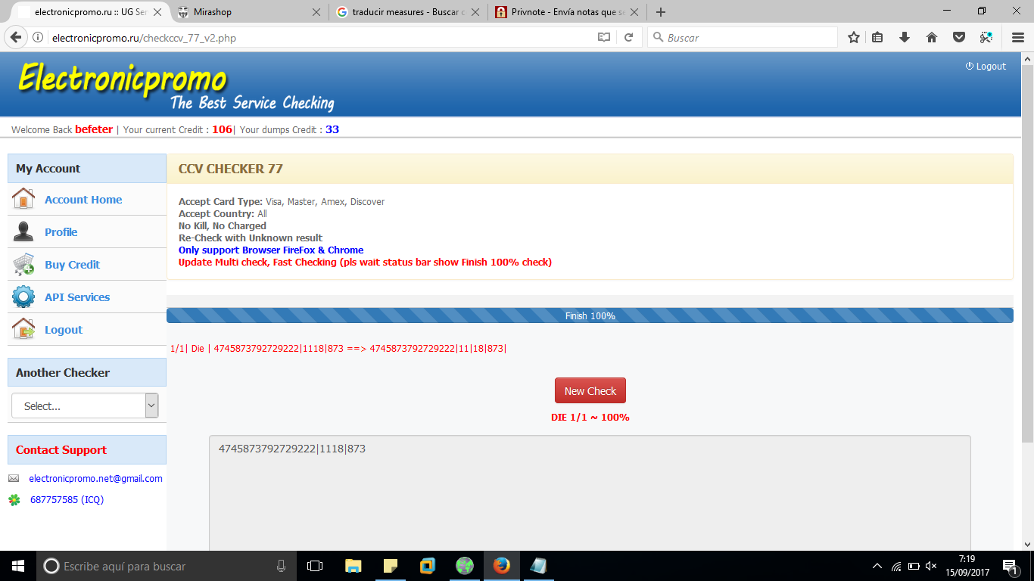Image resolution: width=1034 pixels, height=581 pixels.
Task: Switch to Firefox in the taskbar
Action: click(501, 566)
